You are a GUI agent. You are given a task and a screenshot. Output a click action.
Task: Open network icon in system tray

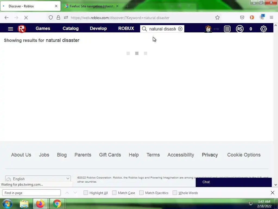coord(251,204)
